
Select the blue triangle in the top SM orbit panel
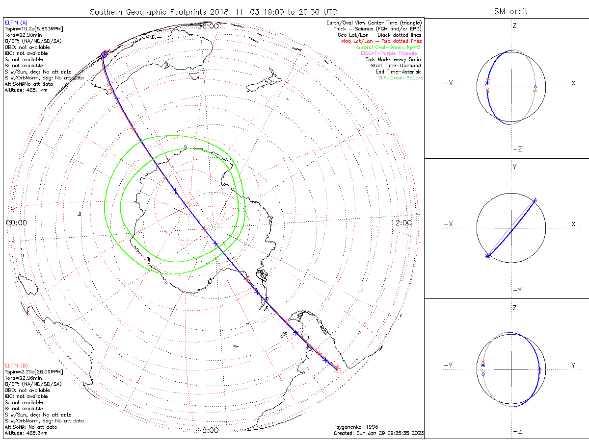(x=535, y=87)
